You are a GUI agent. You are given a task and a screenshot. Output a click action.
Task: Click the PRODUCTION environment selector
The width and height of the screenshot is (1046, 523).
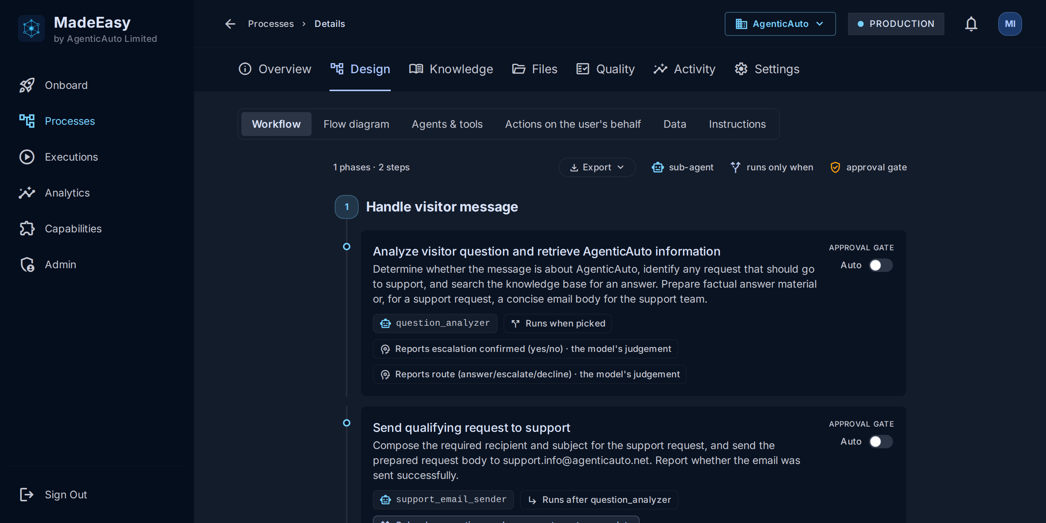pos(896,24)
